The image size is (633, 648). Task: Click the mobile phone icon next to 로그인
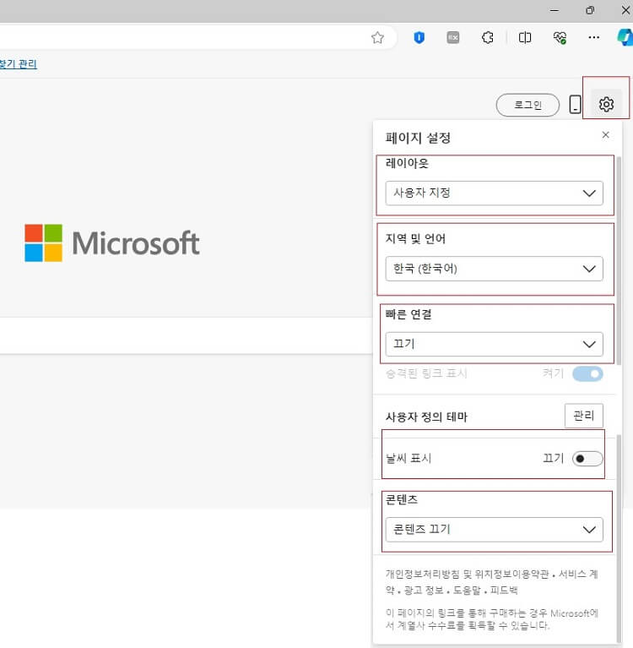tap(576, 104)
